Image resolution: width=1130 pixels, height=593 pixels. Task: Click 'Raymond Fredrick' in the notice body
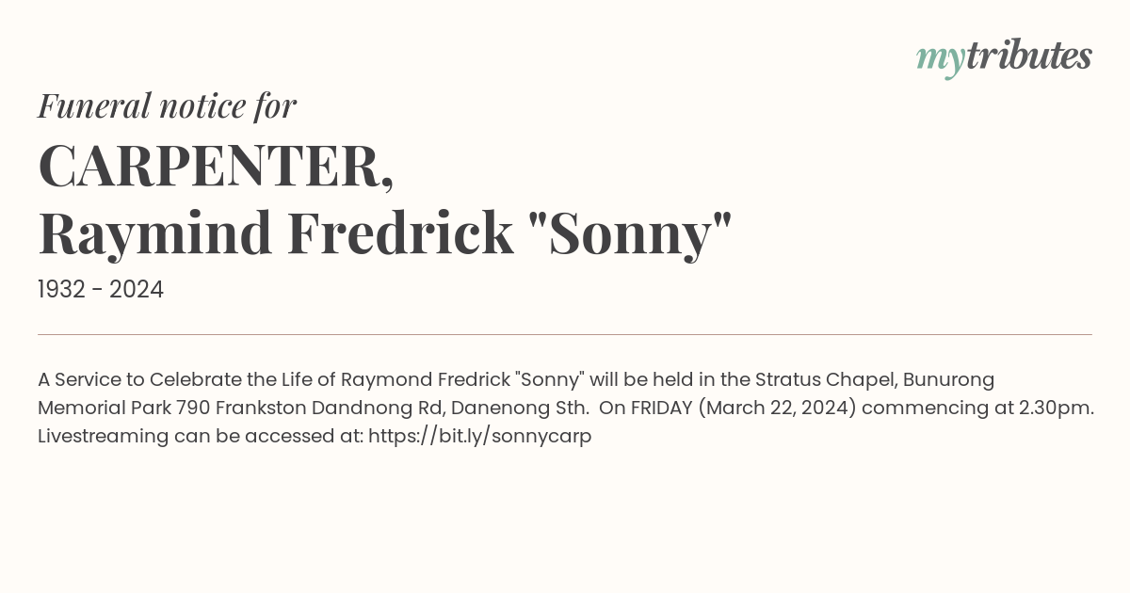click(426, 380)
